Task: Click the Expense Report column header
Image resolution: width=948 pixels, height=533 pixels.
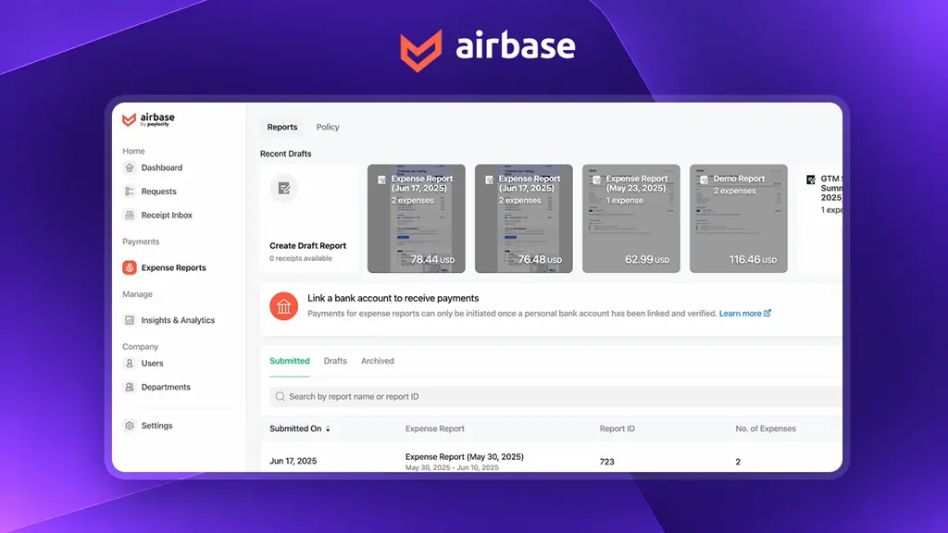Action: click(435, 428)
